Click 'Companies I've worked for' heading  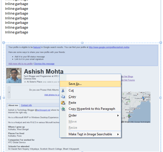21,140
